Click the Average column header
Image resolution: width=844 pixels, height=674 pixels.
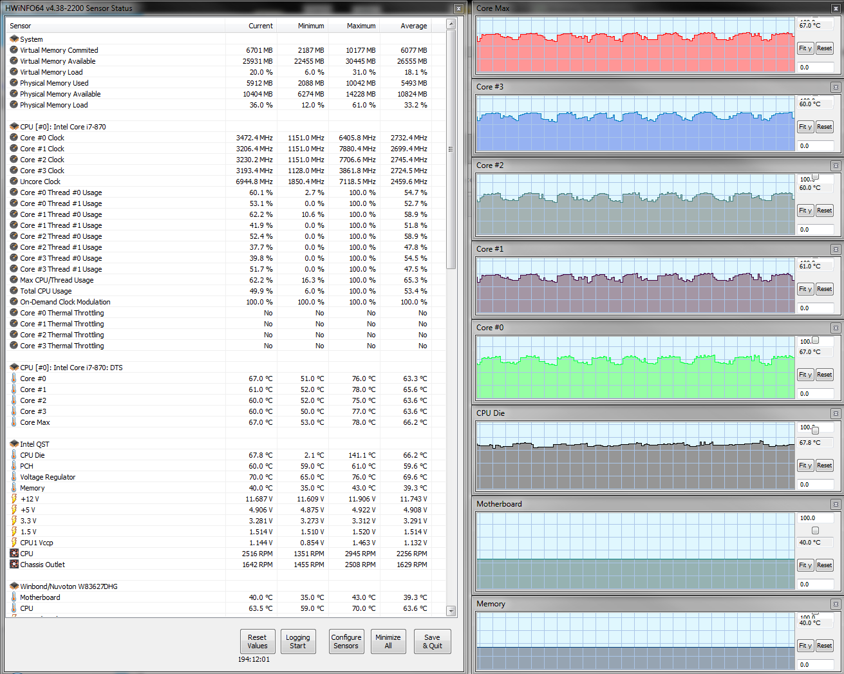406,26
